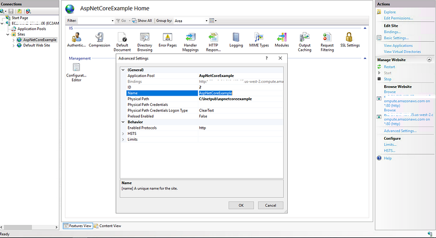
Task: Collapse the Manage Website section
Action: click(429, 59)
